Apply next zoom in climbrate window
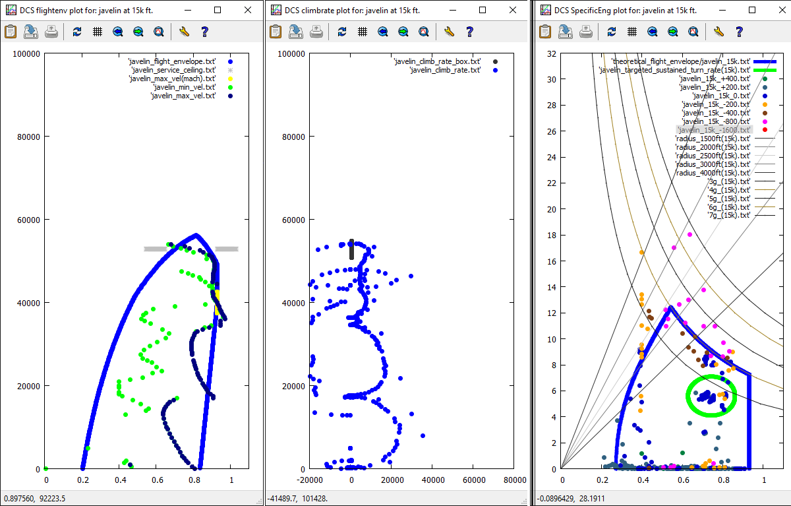The image size is (791, 506). coord(403,32)
